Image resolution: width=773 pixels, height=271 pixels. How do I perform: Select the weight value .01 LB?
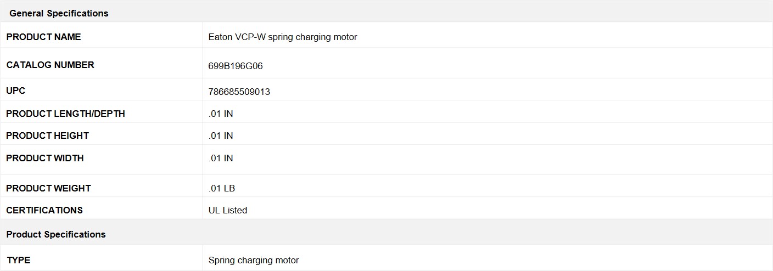(x=222, y=188)
